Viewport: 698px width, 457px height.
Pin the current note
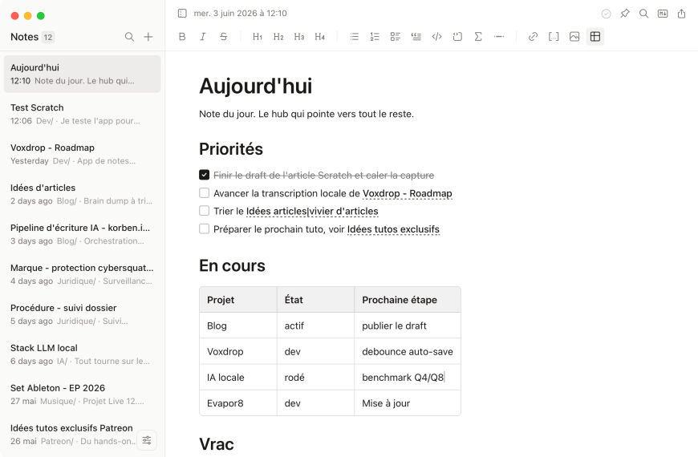pos(625,14)
